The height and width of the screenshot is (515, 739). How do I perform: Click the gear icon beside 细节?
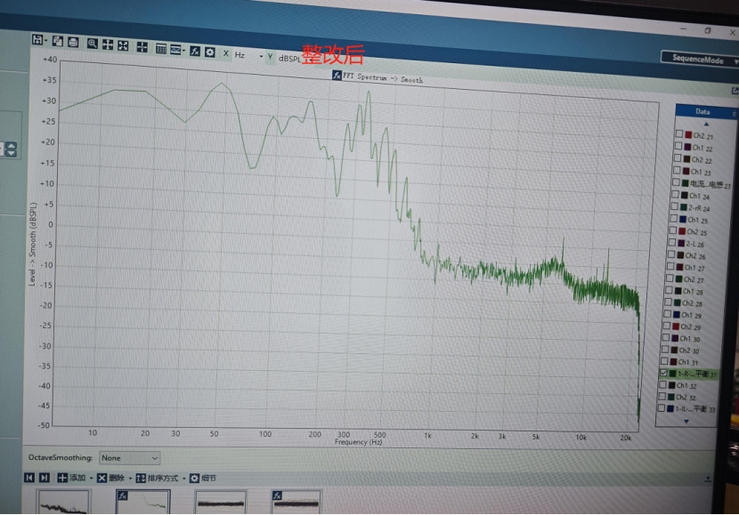tap(194, 479)
